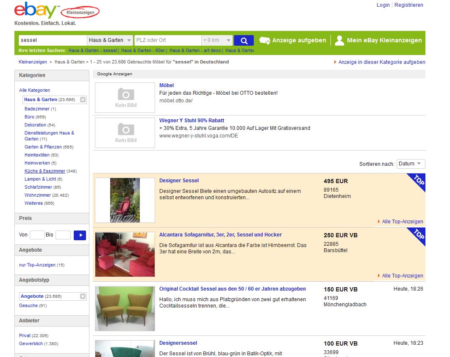Viewport: 450px width, 357px height.
Task: Click Alle Top-Anzeigen under Designer Sessel
Action: pos(403,222)
